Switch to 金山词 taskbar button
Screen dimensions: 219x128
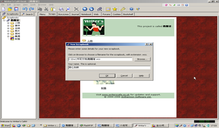point(160,125)
